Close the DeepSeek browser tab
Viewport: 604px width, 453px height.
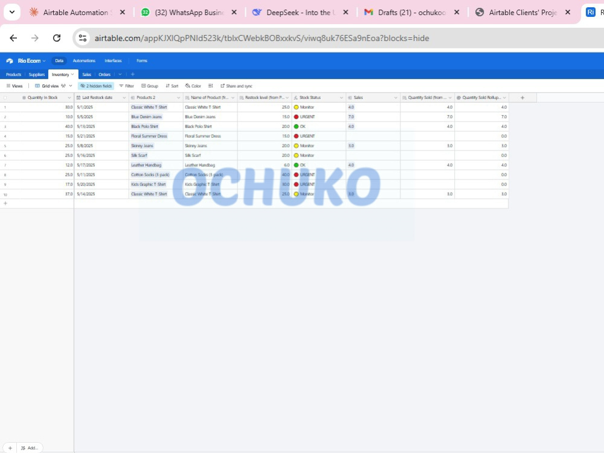tap(345, 12)
